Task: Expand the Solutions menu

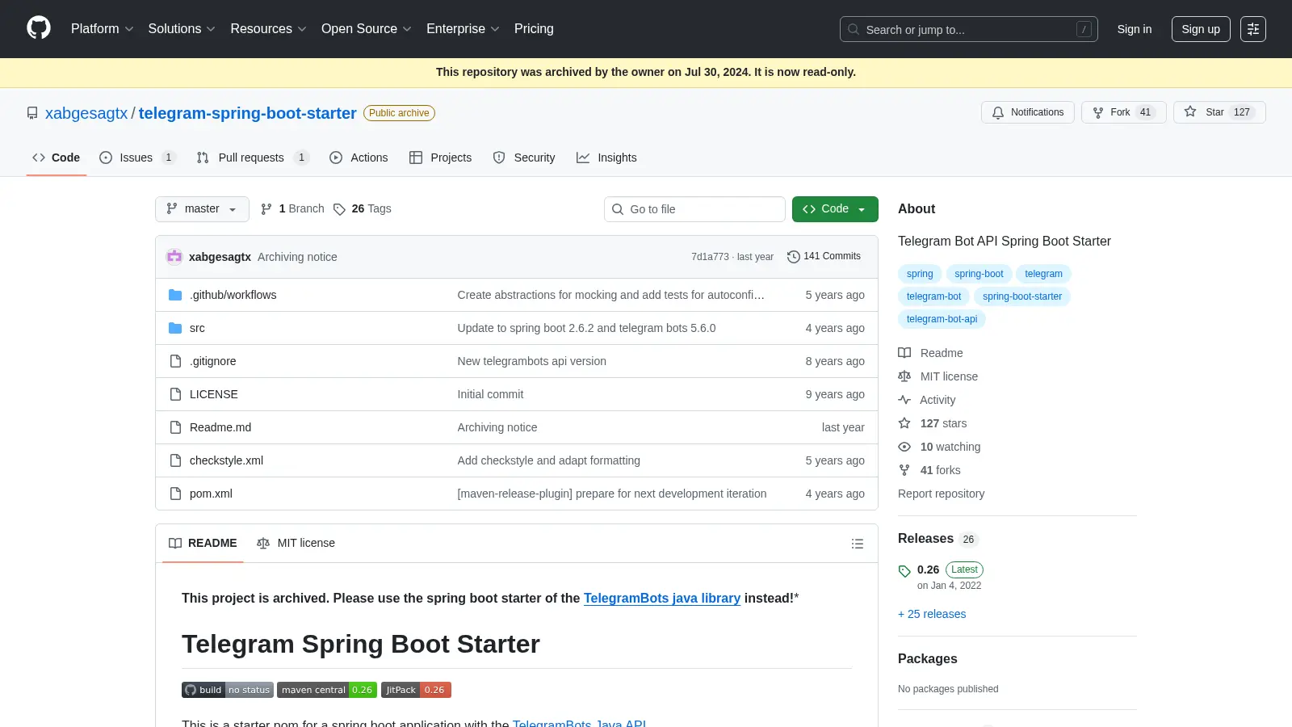Action: 182,28
